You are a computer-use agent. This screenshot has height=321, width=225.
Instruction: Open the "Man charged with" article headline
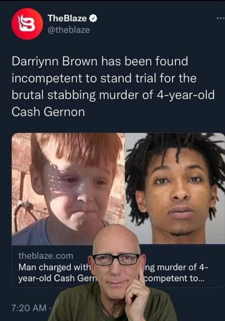coord(55,267)
